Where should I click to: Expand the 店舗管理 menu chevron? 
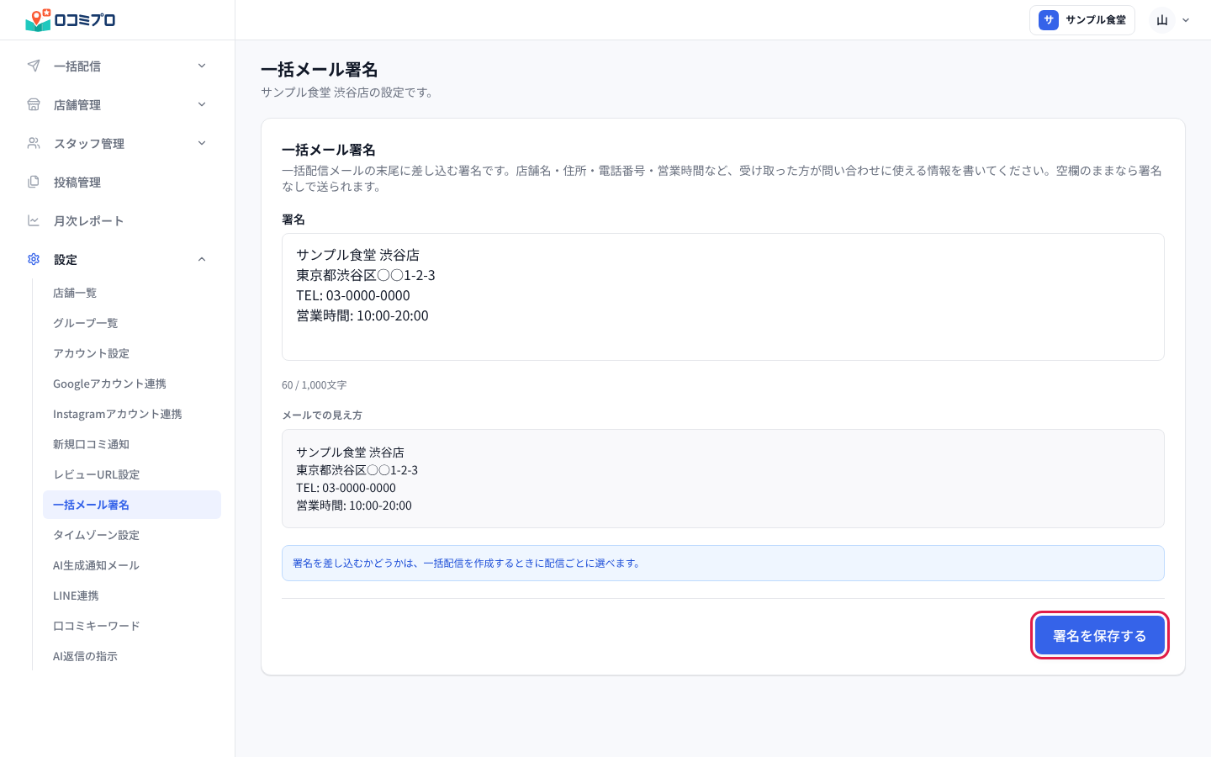click(x=202, y=104)
